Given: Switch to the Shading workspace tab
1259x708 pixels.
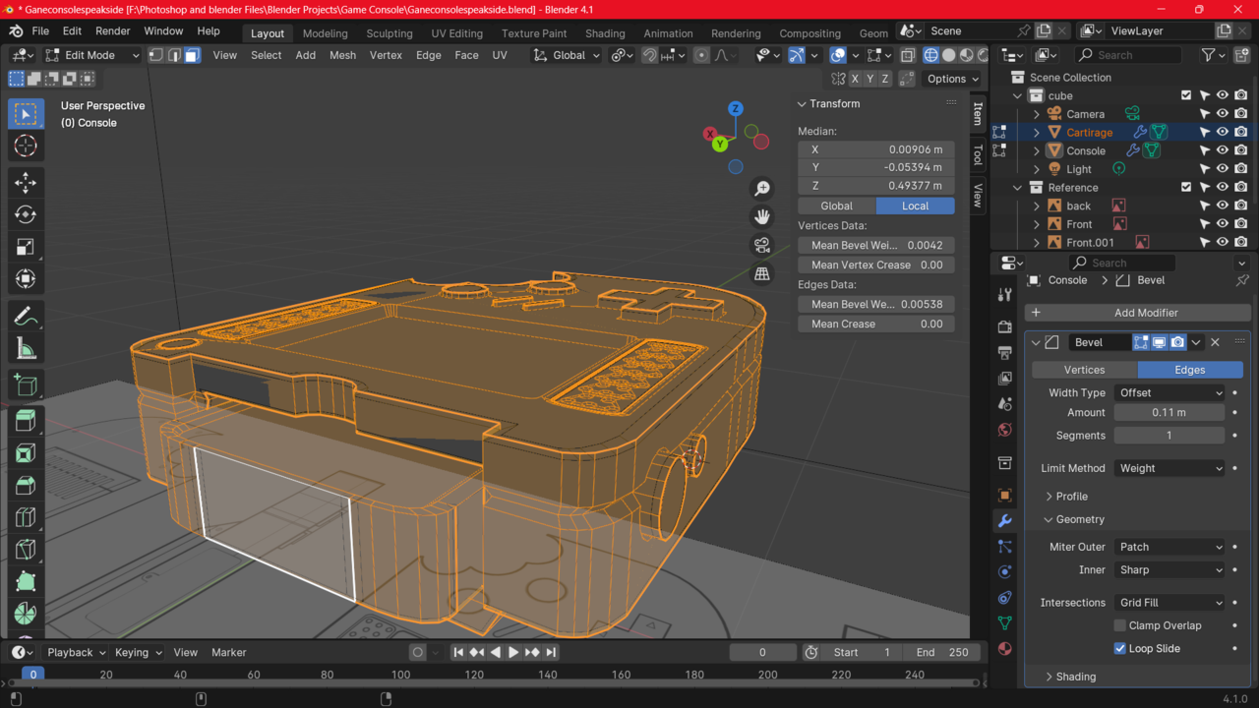Looking at the screenshot, I should pyautogui.click(x=605, y=32).
